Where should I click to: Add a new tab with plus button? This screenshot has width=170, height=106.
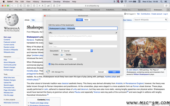click(168, 10)
